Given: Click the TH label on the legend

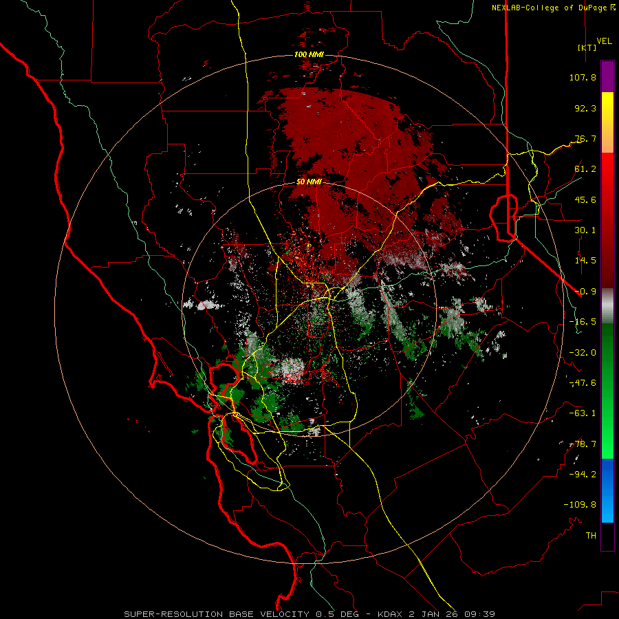Looking at the screenshot, I should (591, 536).
